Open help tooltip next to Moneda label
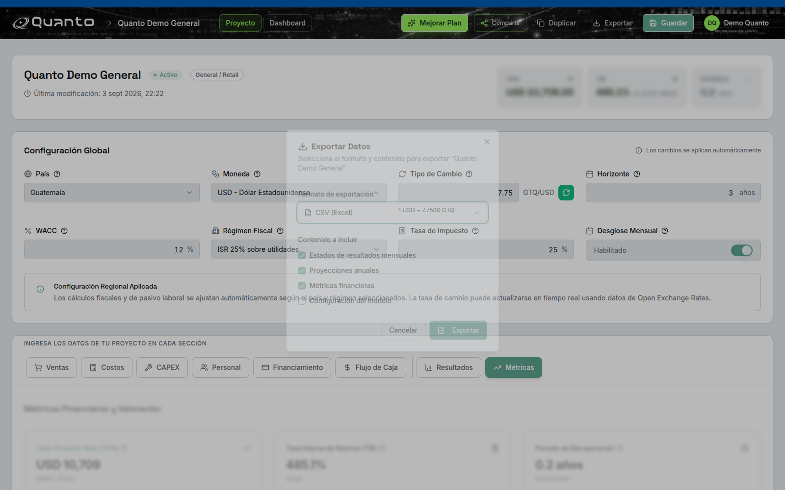Image resolution: width=785 pixels, height=490 pixels. coord(257,174)
